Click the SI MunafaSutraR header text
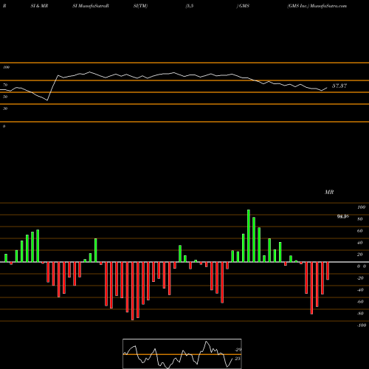The image size is (369, 369). (x=91, y=6)
